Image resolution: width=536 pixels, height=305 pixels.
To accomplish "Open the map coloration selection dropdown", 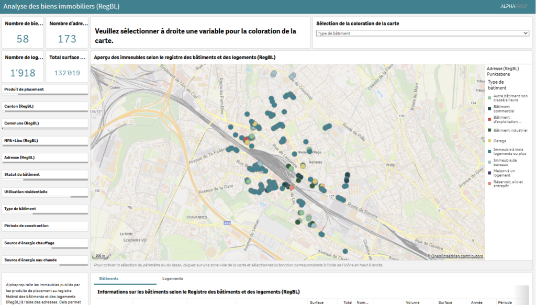I will pos(422,33).
